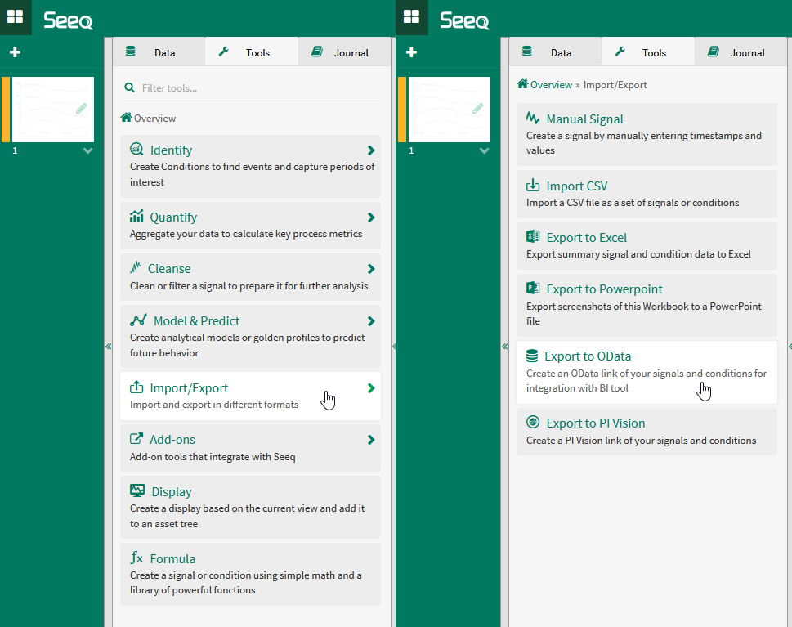Click the Import CSV download icon
Image resolution: width=792 pixels, height=627 pixels.
click(533, 186)
